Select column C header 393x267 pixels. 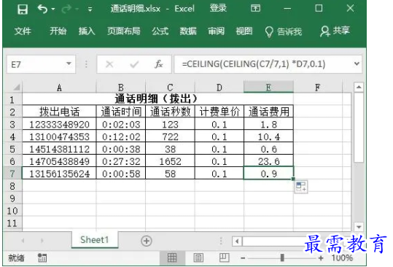(x=170, y=88)
